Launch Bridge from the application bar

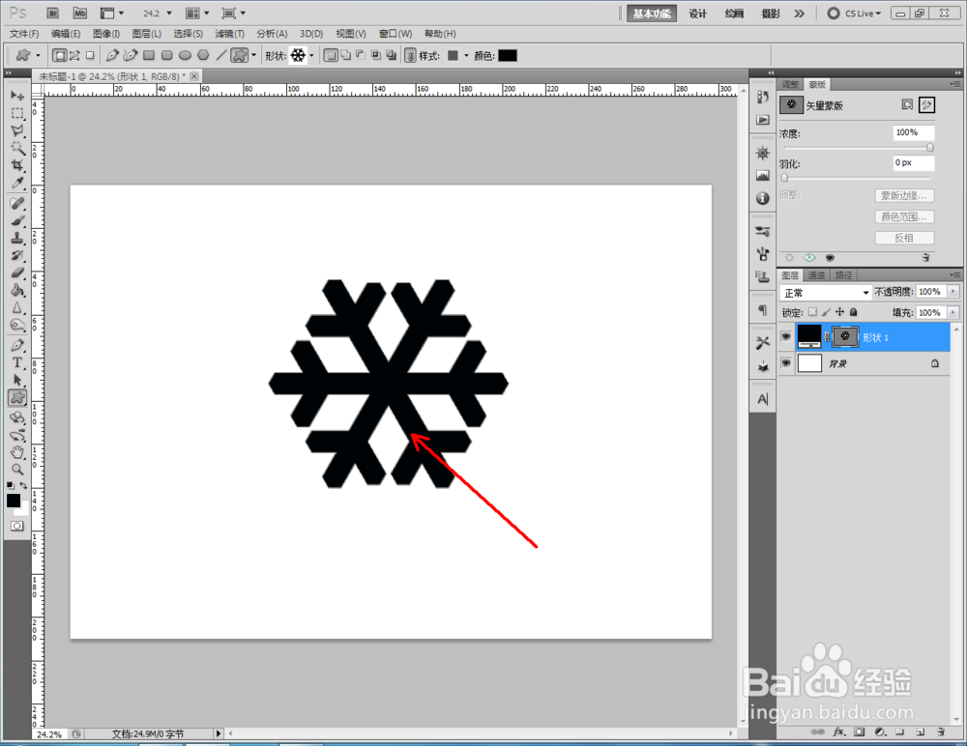coord(53,13)
